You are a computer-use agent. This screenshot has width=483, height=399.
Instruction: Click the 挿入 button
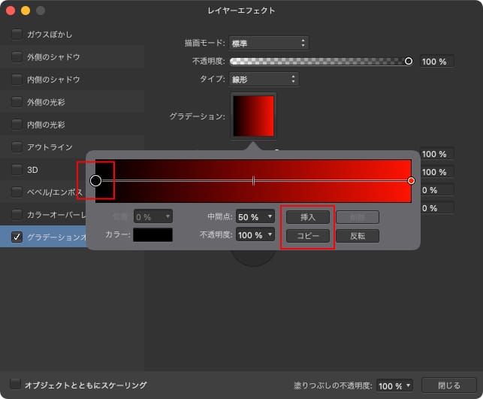point(307,217)
